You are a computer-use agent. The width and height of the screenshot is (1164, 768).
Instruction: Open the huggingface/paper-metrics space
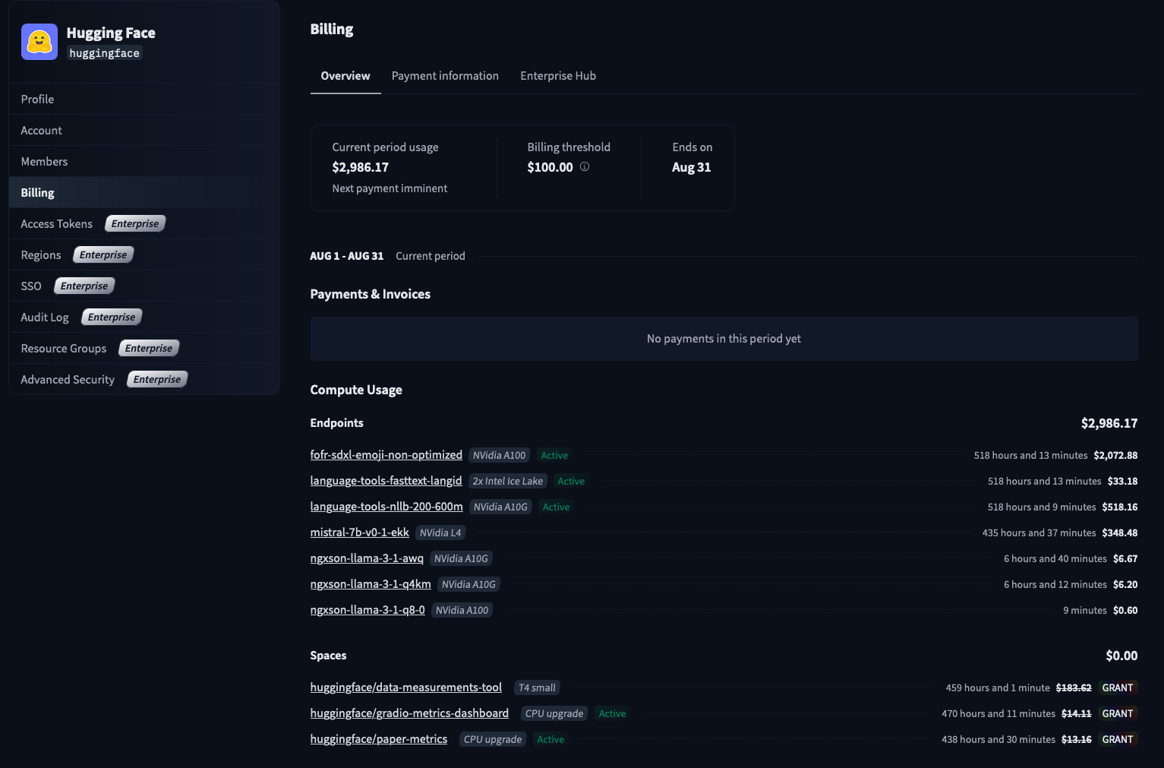click(378, 738)
